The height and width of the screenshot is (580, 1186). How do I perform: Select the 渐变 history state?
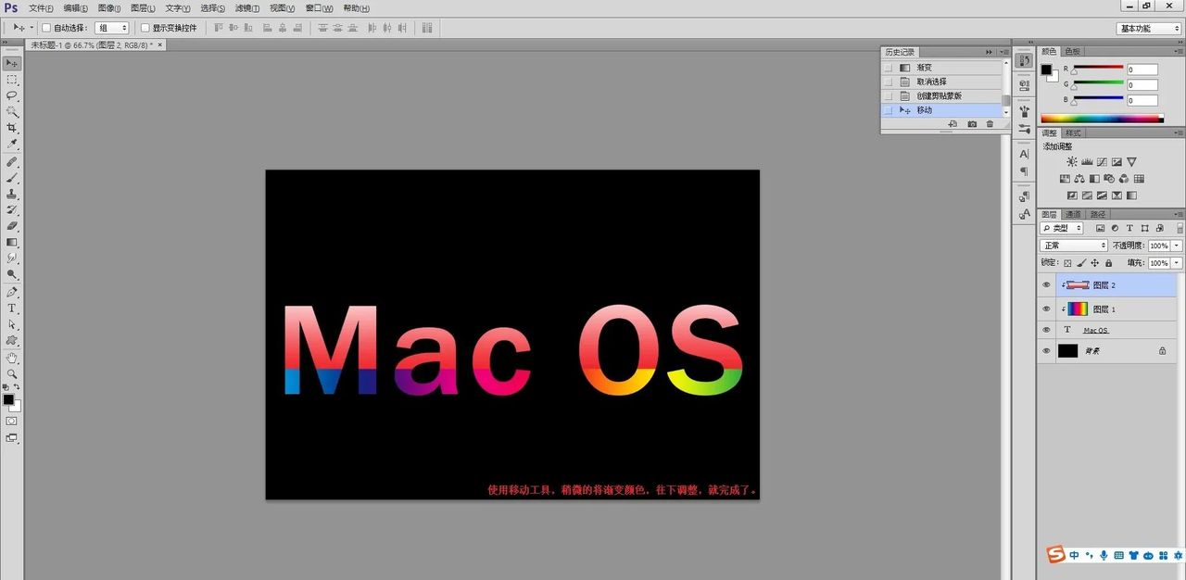point(943,68)
